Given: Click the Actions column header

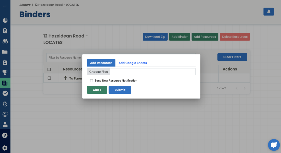Looking at the screenshot, I should pos(230,69).
